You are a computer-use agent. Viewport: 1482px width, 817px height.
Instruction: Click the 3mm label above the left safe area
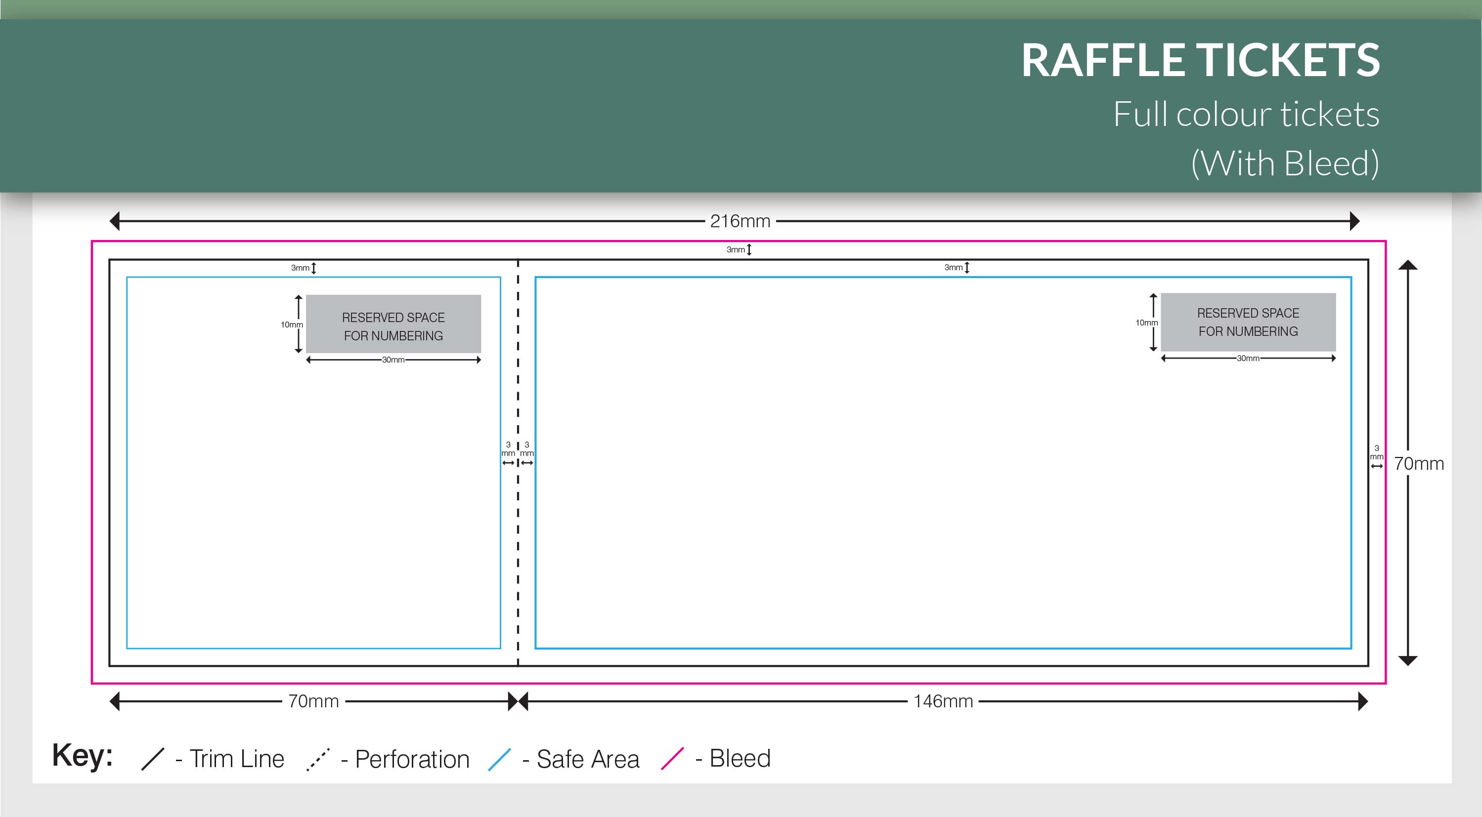[x=301, y=268]
